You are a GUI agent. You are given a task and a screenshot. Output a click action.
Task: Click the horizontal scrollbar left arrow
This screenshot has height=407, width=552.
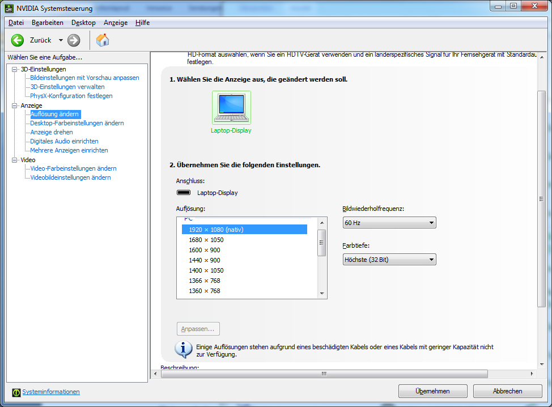point(155,374)
